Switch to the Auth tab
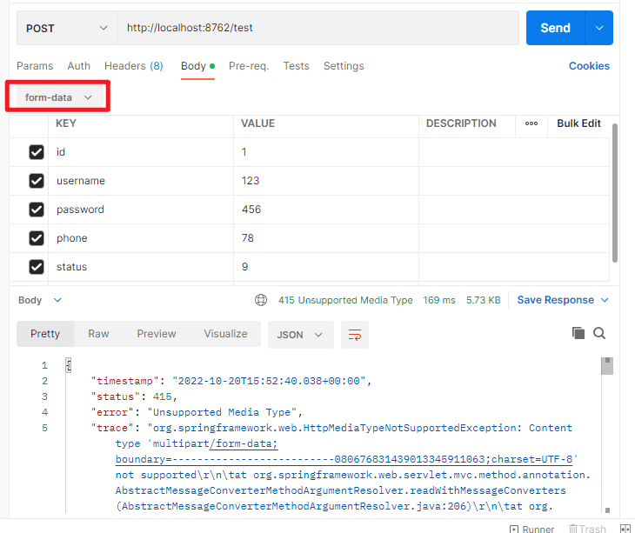 click(x=79, y=66)
